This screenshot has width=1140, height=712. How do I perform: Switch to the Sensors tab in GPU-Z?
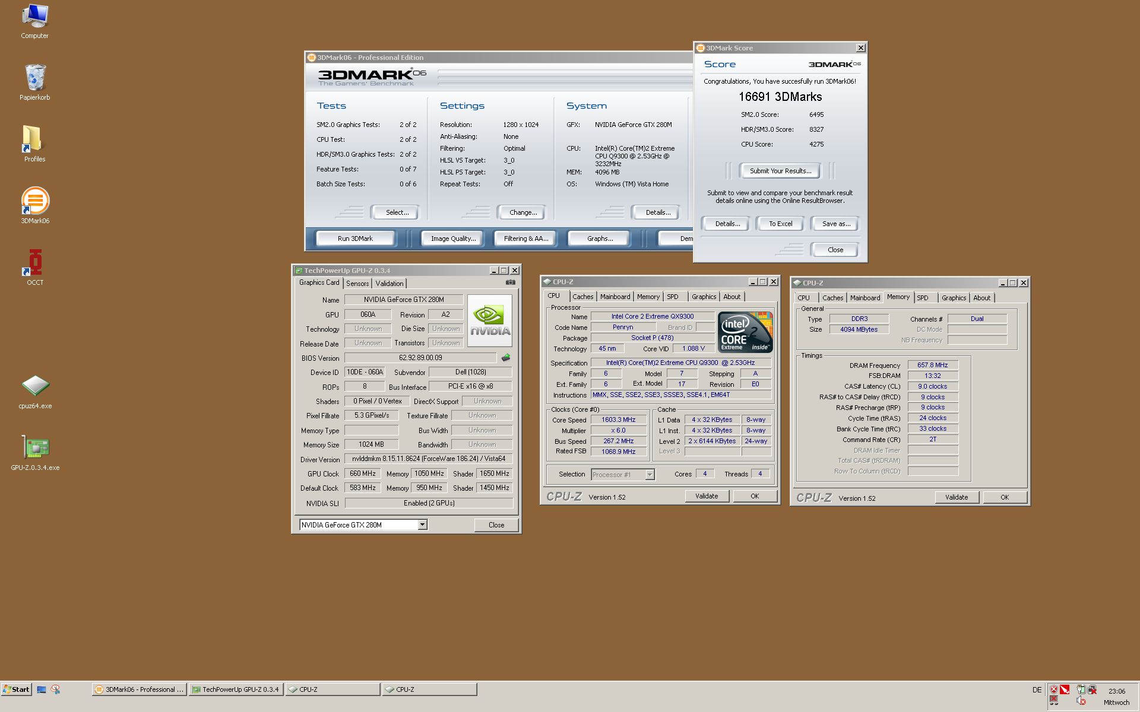[x=357, y=284]
